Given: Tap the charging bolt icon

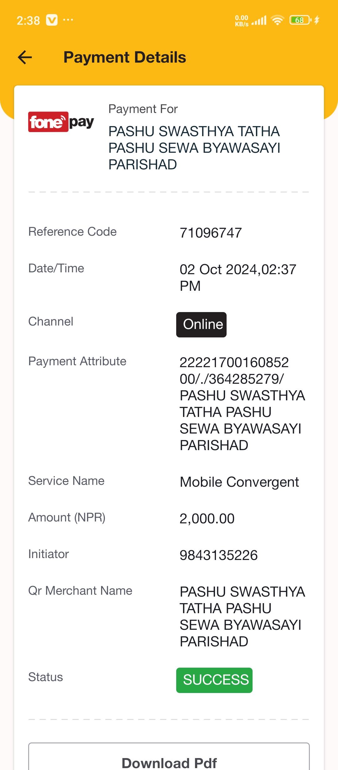Looking at the screenshot, I should click(317, 20).
